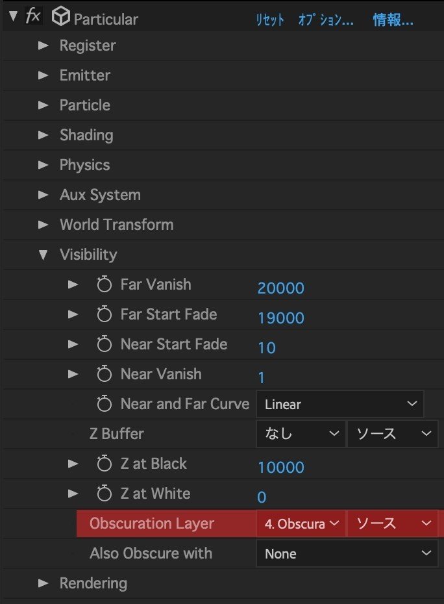This screenshot has height=604, width=444.
Task: Expand the Particle section
Action: (43, 105)
